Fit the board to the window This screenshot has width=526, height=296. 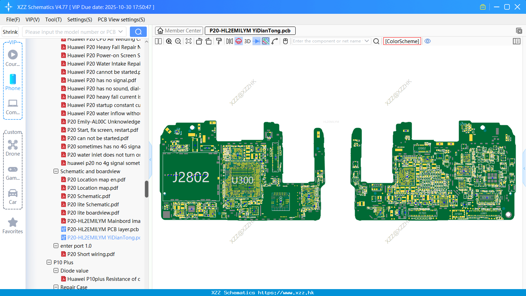point(189,41)
